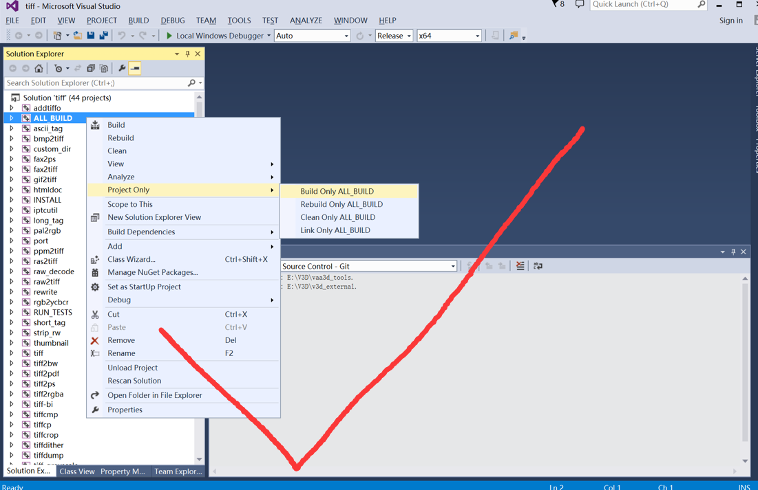Save the current file with Save icon

coord(90,36)
